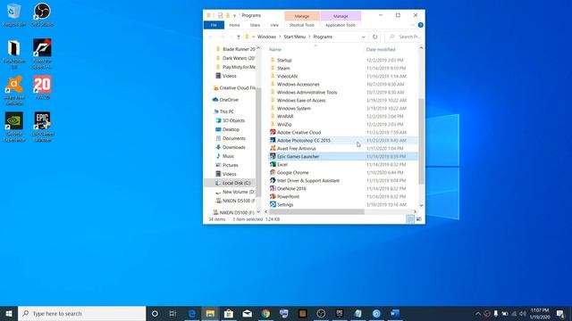This screenshot has width=572, height=321.
Task: Open Microsoft Store from the taskbar
Action: 229,313
